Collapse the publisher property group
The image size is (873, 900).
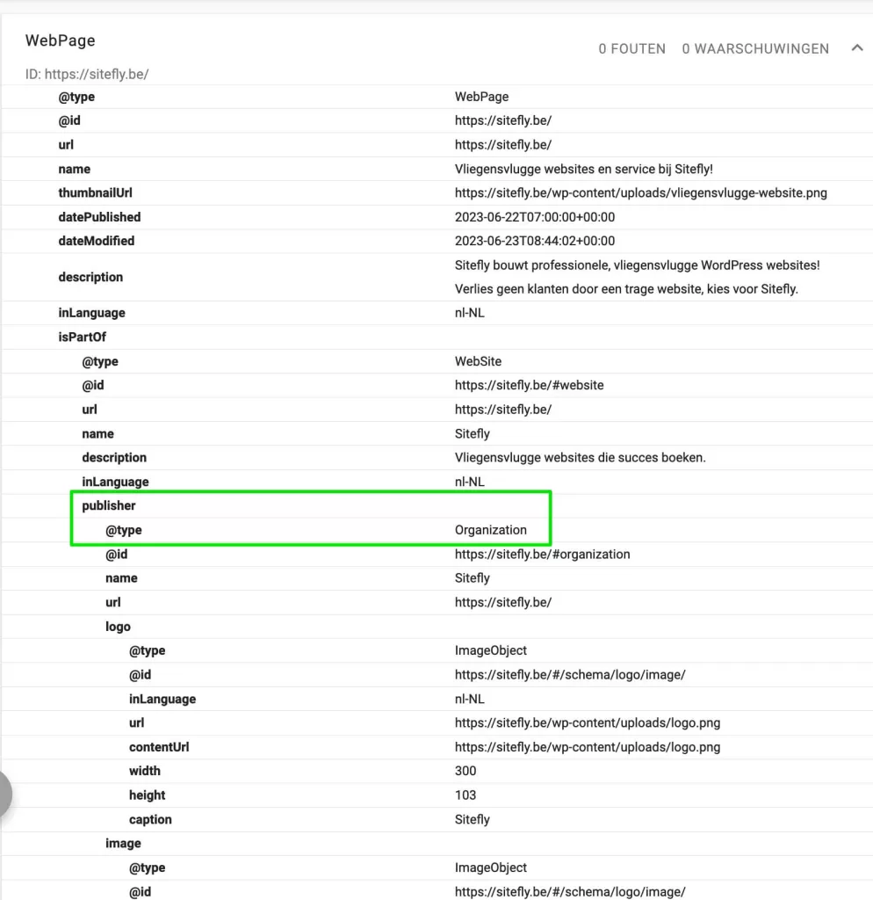(109, 505)
